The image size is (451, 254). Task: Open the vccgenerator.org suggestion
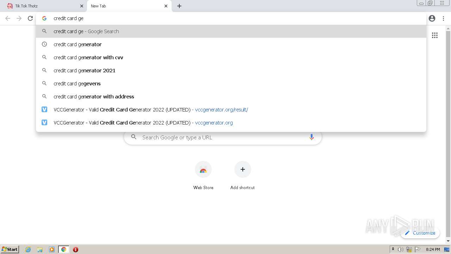coord(231,123)
